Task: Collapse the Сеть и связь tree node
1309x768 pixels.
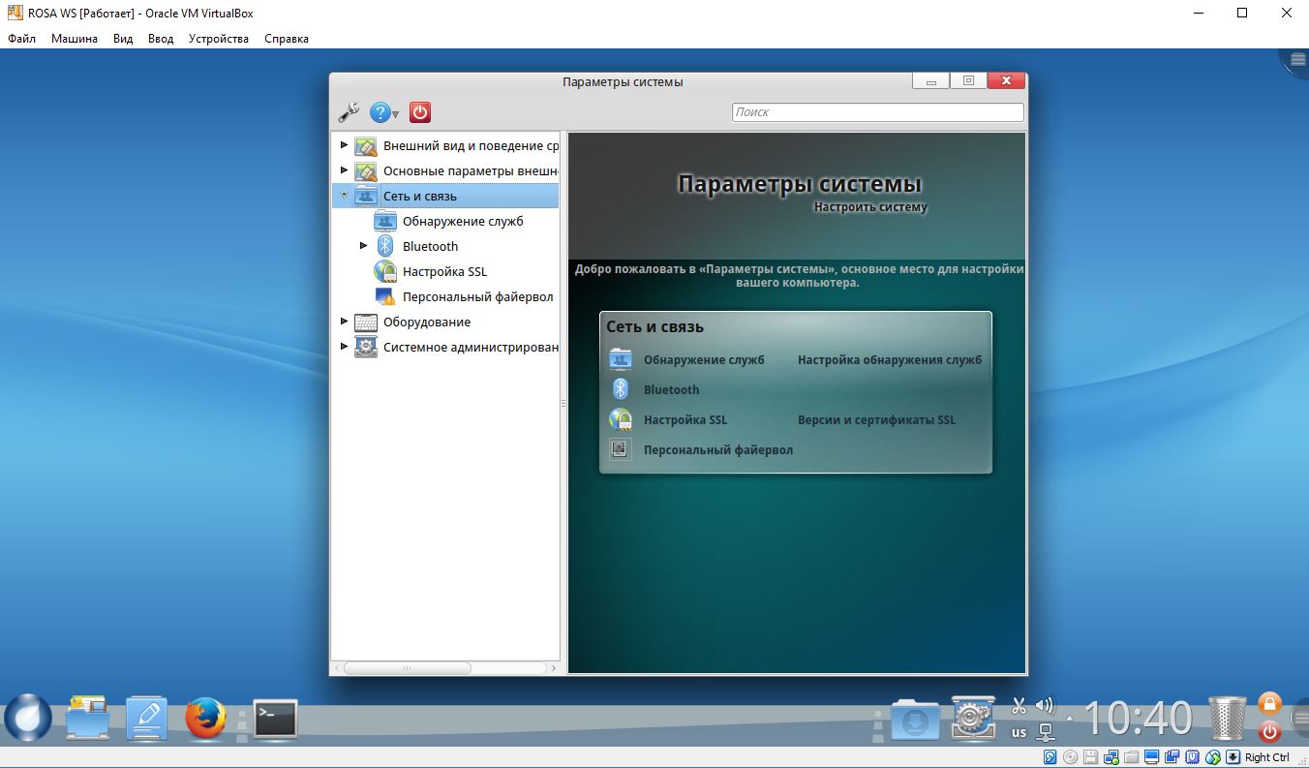Action: pos(344,196)
